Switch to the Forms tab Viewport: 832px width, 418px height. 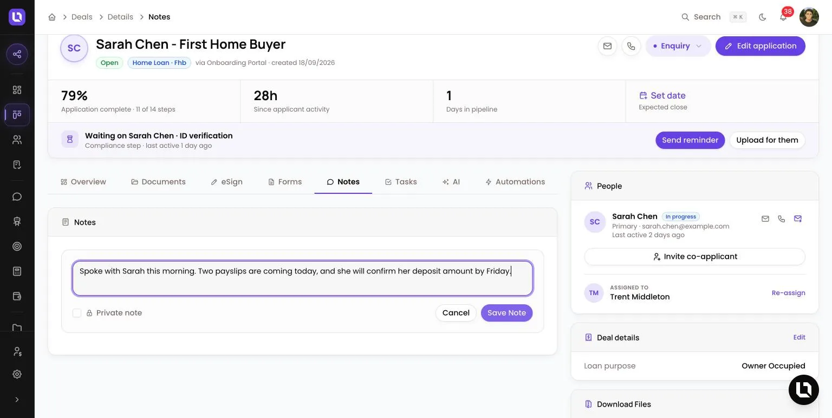pos(285,182)
